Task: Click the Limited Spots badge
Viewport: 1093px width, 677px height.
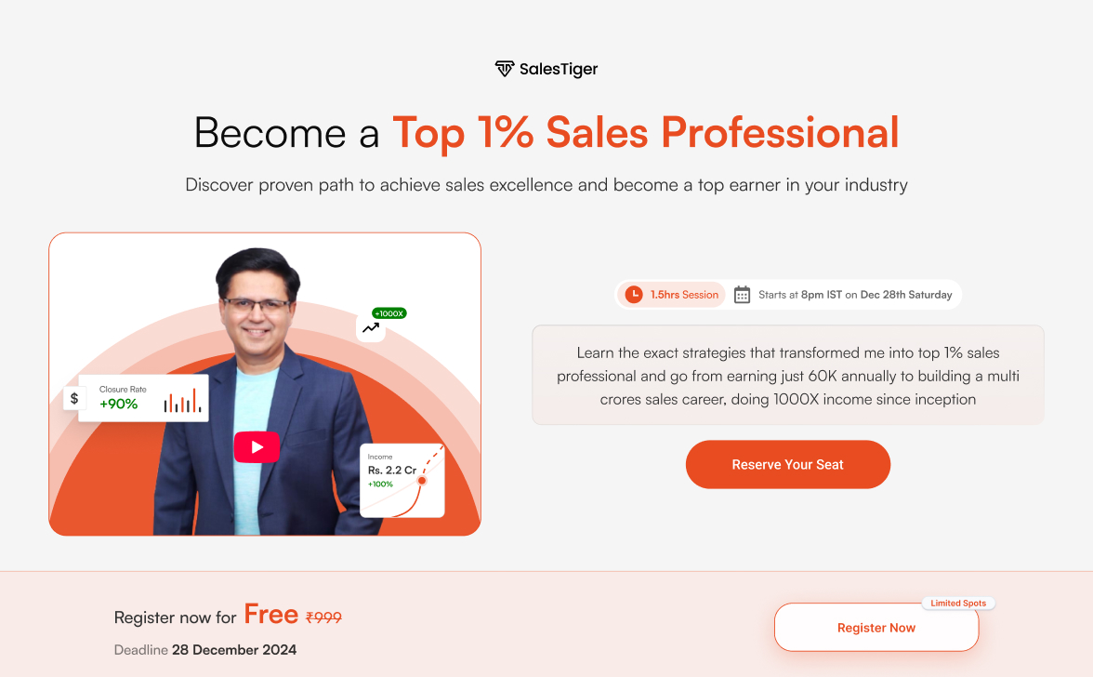Action: (x=958, y=604)
